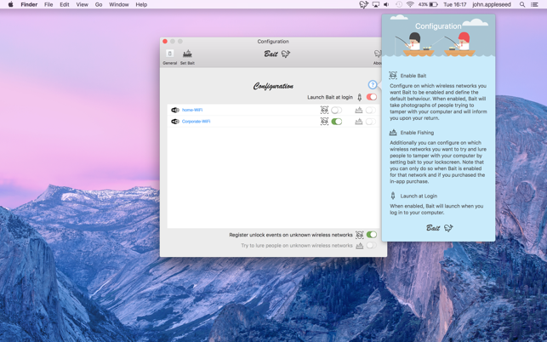Click the face-scan icon in home-WiFi row

pyautogui.click(x=324, y=111)
